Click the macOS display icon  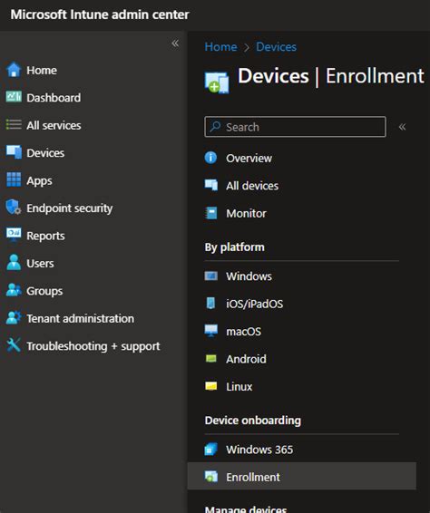pyautogui.click(x=210, y=331)
